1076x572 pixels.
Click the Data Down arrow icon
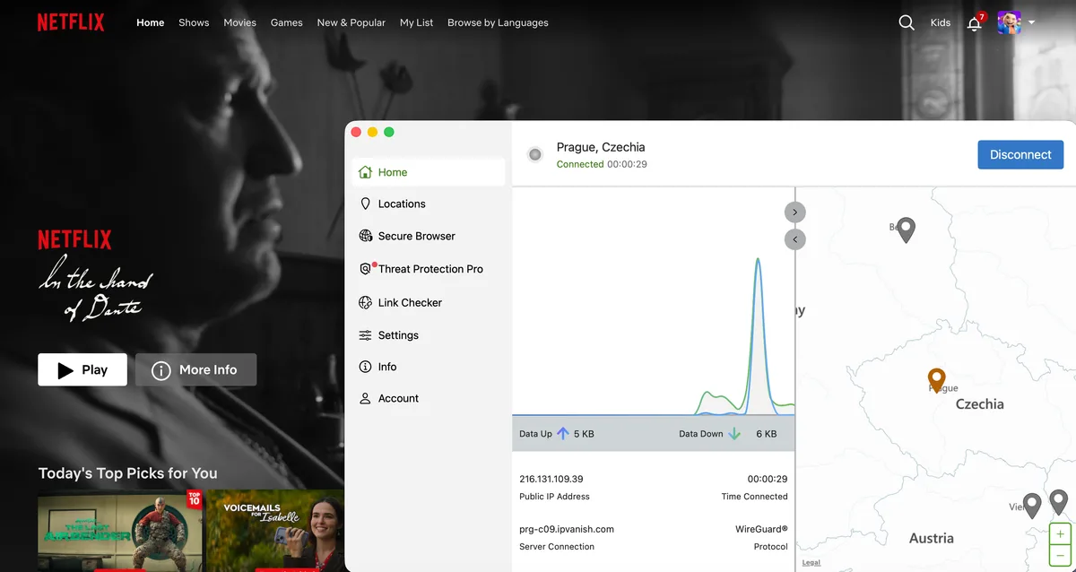point(734,433)
